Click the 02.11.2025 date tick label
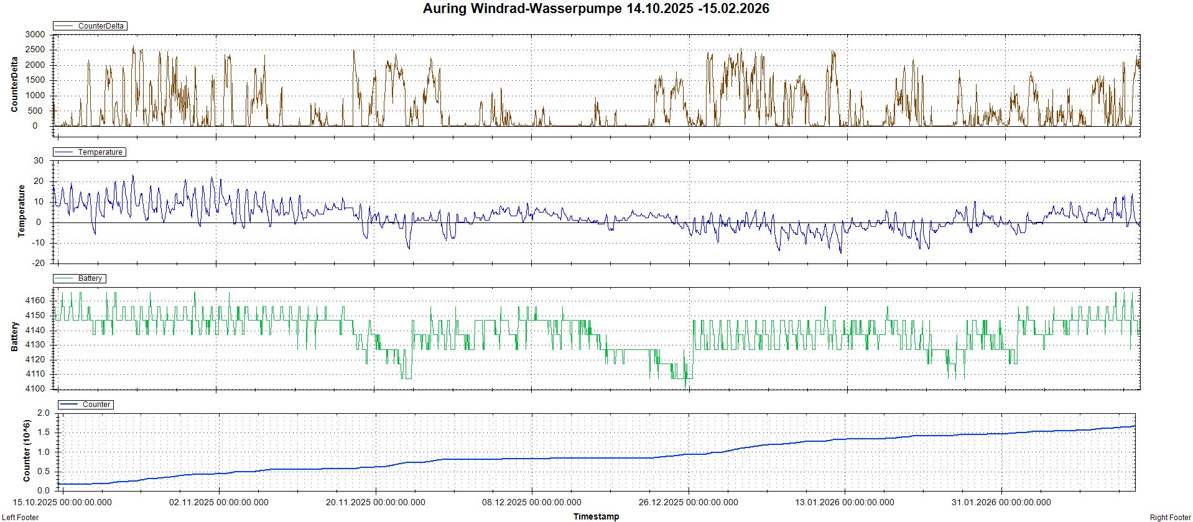Image resolution: width=1193 pixels, height=522 pixels. tap(219, 502)
